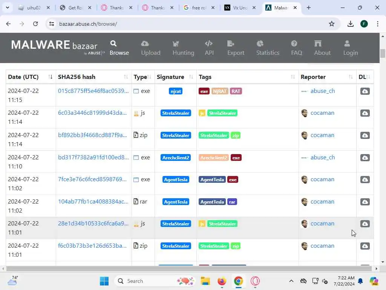Screen dimensions: 386x290
Task: Sort table by Reporter column
Action: pos(327,77)
